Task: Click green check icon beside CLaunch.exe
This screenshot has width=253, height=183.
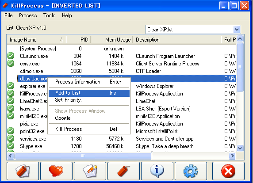Action: tap(11, 56)
